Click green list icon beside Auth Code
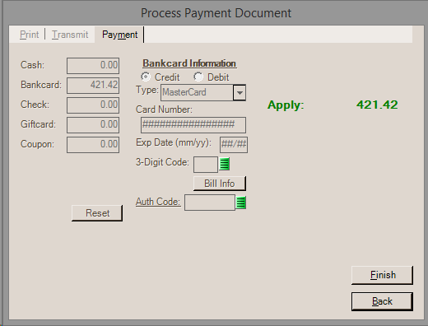The height and width of the screenshot is (326, 428). point(241,203)
